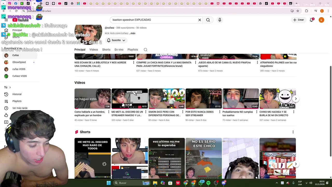
Task: Open Ver más tarde in sidebar
Action: coord(19,108)
